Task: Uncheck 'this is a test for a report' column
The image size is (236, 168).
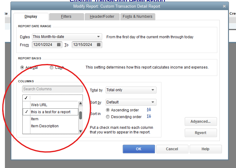Action: click(26, 112)
